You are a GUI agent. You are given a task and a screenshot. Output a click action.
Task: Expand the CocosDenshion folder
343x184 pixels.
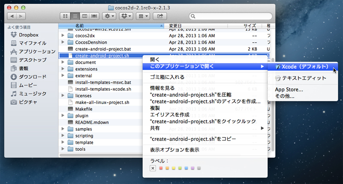click(63, 42)
